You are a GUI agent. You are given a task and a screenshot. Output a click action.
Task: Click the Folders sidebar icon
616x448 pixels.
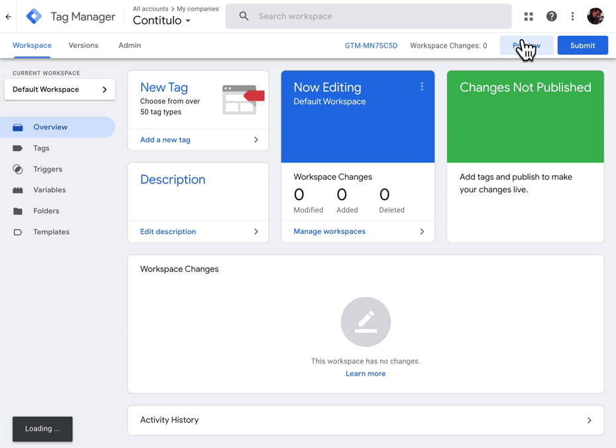point(18,211)
